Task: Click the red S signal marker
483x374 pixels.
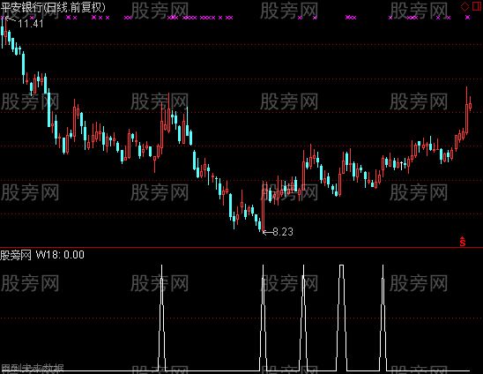Action: pyautogui.click(x=463, y=242)
